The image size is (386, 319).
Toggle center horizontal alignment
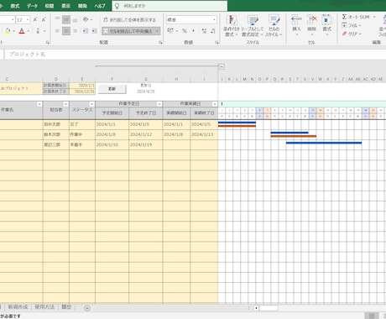pyautogui.click(x=66, y=31)
